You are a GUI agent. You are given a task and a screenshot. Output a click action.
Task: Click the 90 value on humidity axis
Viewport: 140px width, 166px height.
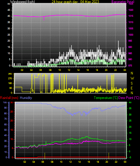[5, 108]
